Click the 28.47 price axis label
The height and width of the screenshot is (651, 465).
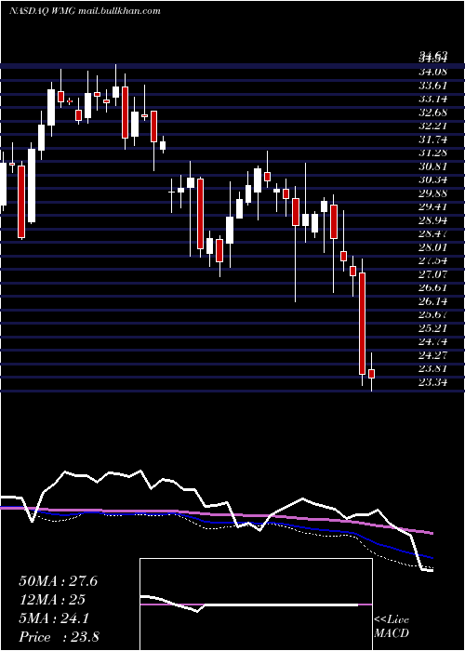[x=432, y=233]
